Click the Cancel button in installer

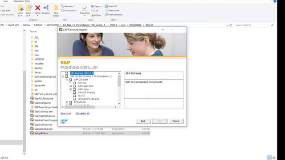pos(176,121)
